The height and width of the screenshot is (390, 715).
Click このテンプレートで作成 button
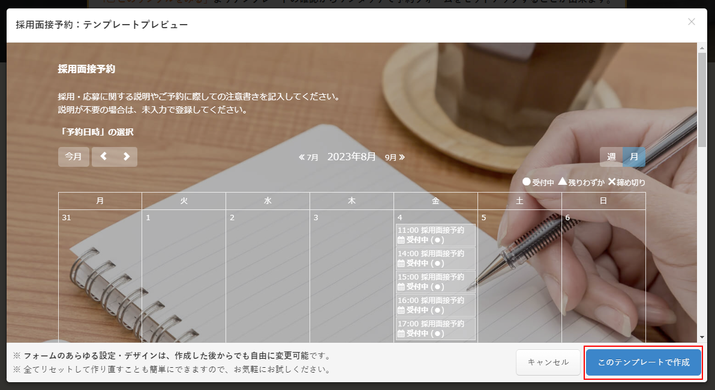coord(643,362)
